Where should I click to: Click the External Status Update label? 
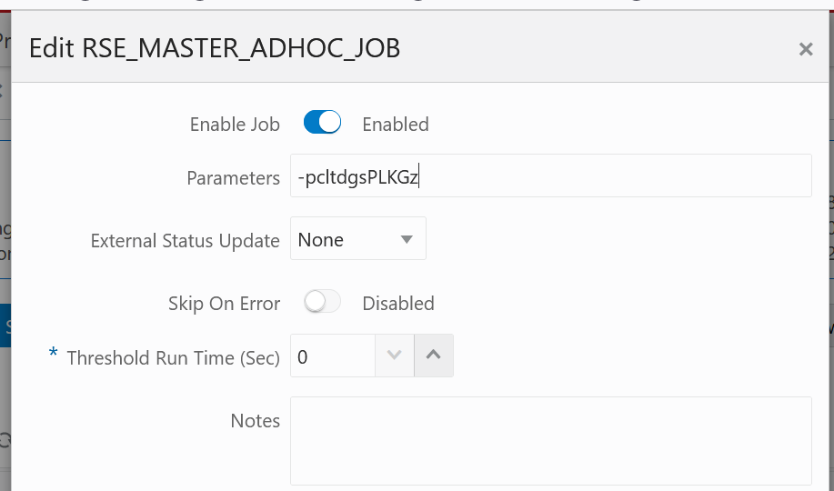tap(186, 241)
